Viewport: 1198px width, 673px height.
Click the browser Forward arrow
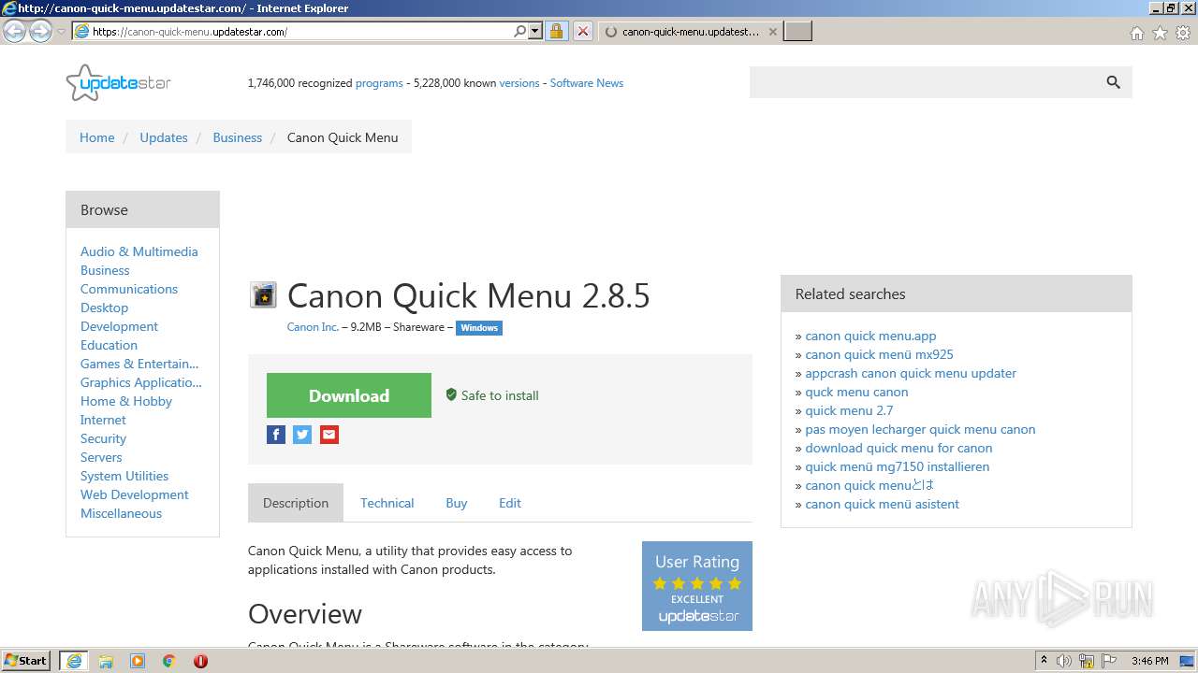[x=40, y=32]
